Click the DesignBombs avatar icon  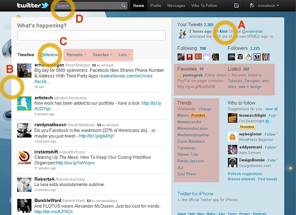[x=233, y=162]
